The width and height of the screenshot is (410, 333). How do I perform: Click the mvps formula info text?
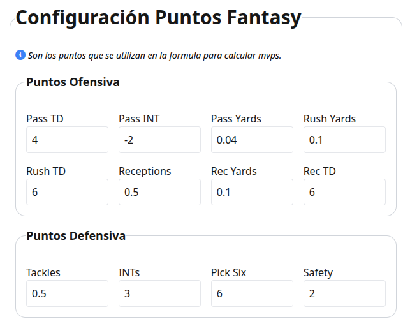(x=154, y=56)
